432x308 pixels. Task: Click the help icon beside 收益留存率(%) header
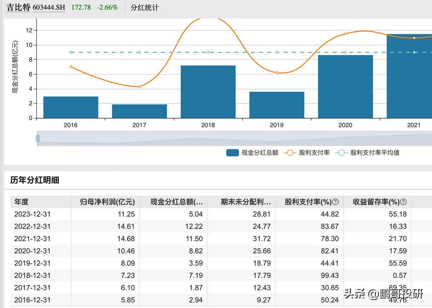click(404, 202)
